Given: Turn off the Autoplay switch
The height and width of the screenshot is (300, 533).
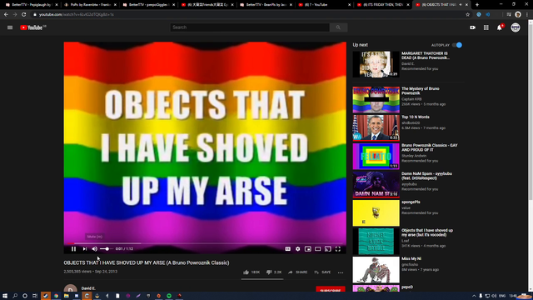Looking at the screenshot, I should (x=457, y=45).
